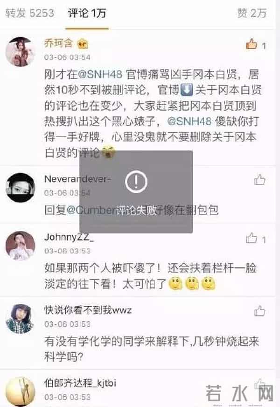The image size is (280, 407).
Task: Open @SNH48 mention before 傻缺
Action: point(189,121)
